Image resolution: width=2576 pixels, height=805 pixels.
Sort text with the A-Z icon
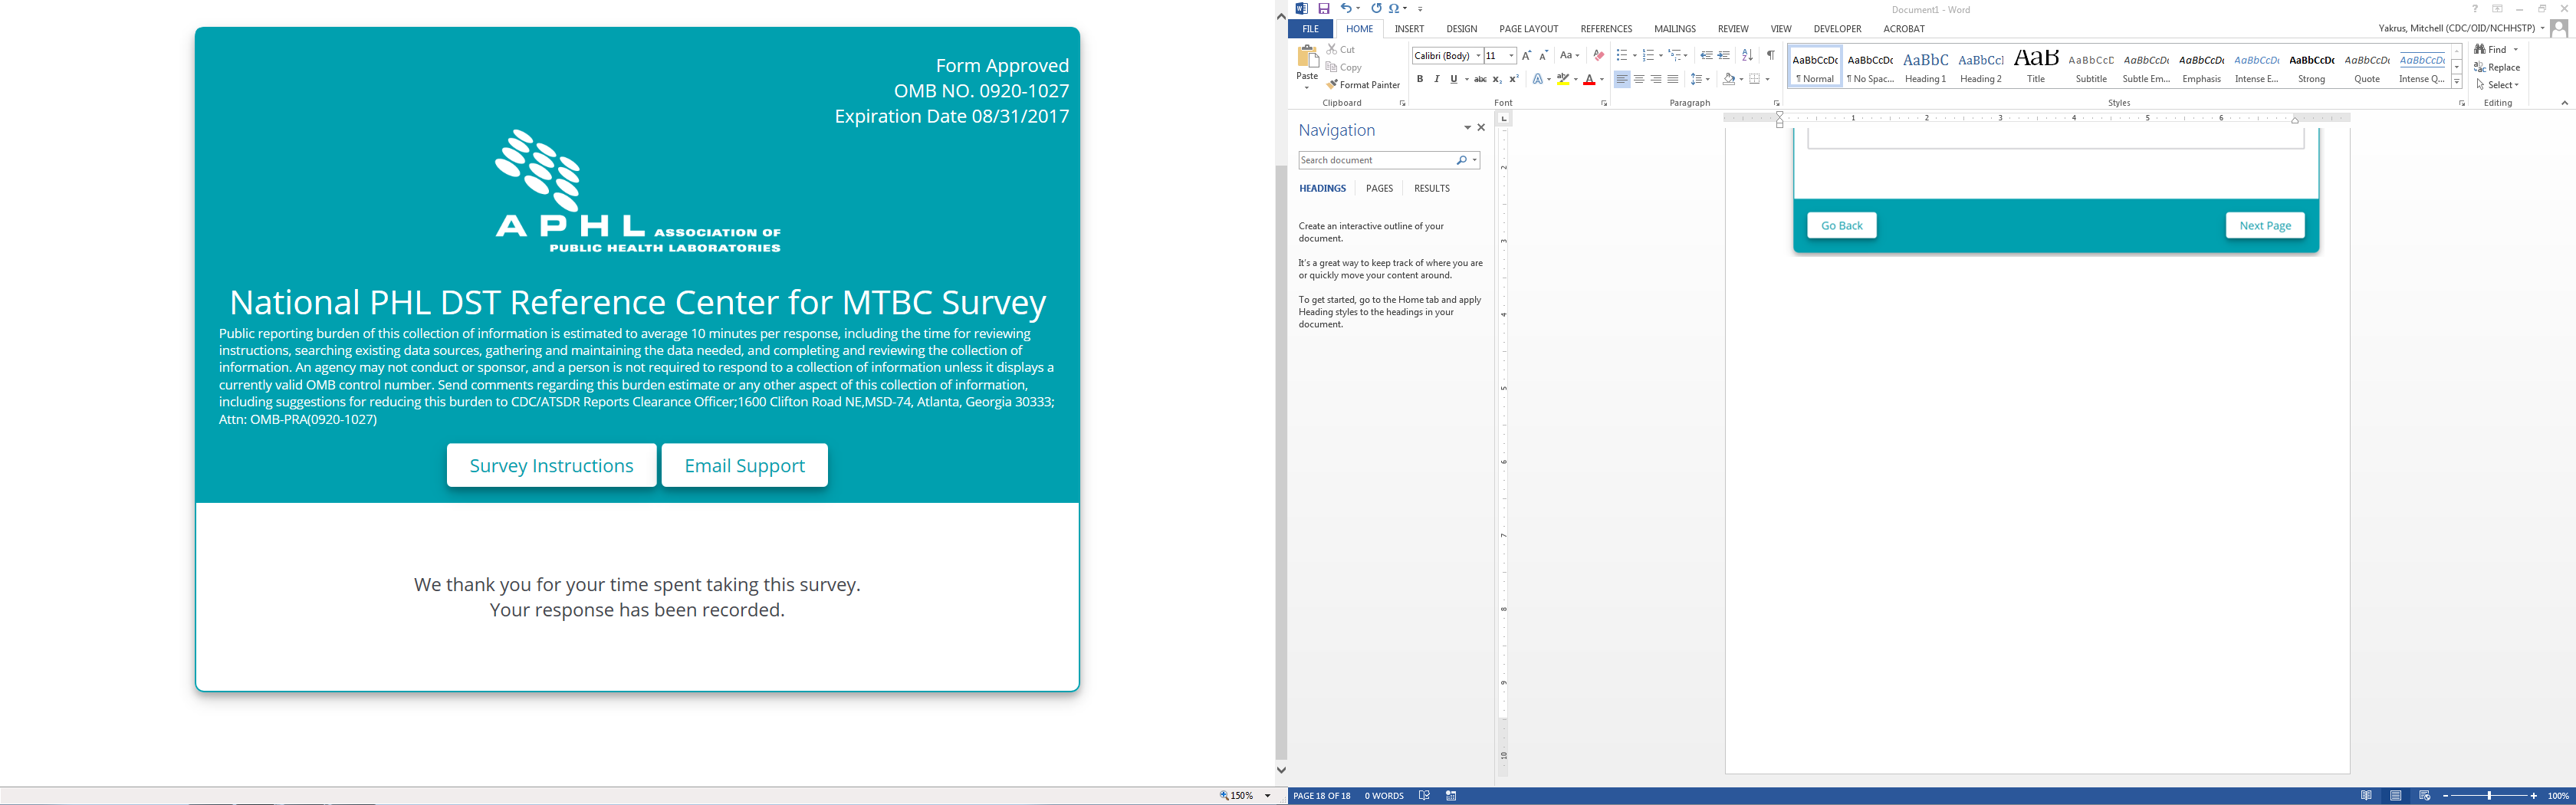click(1747, 56)
